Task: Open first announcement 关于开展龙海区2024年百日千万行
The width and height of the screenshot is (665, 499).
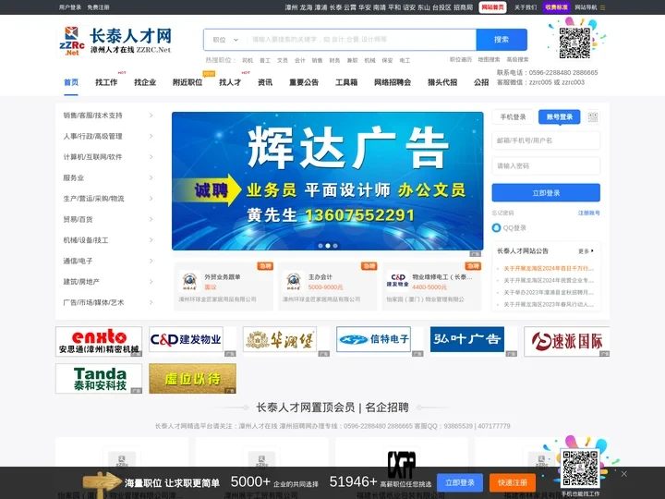Action: 549,269
